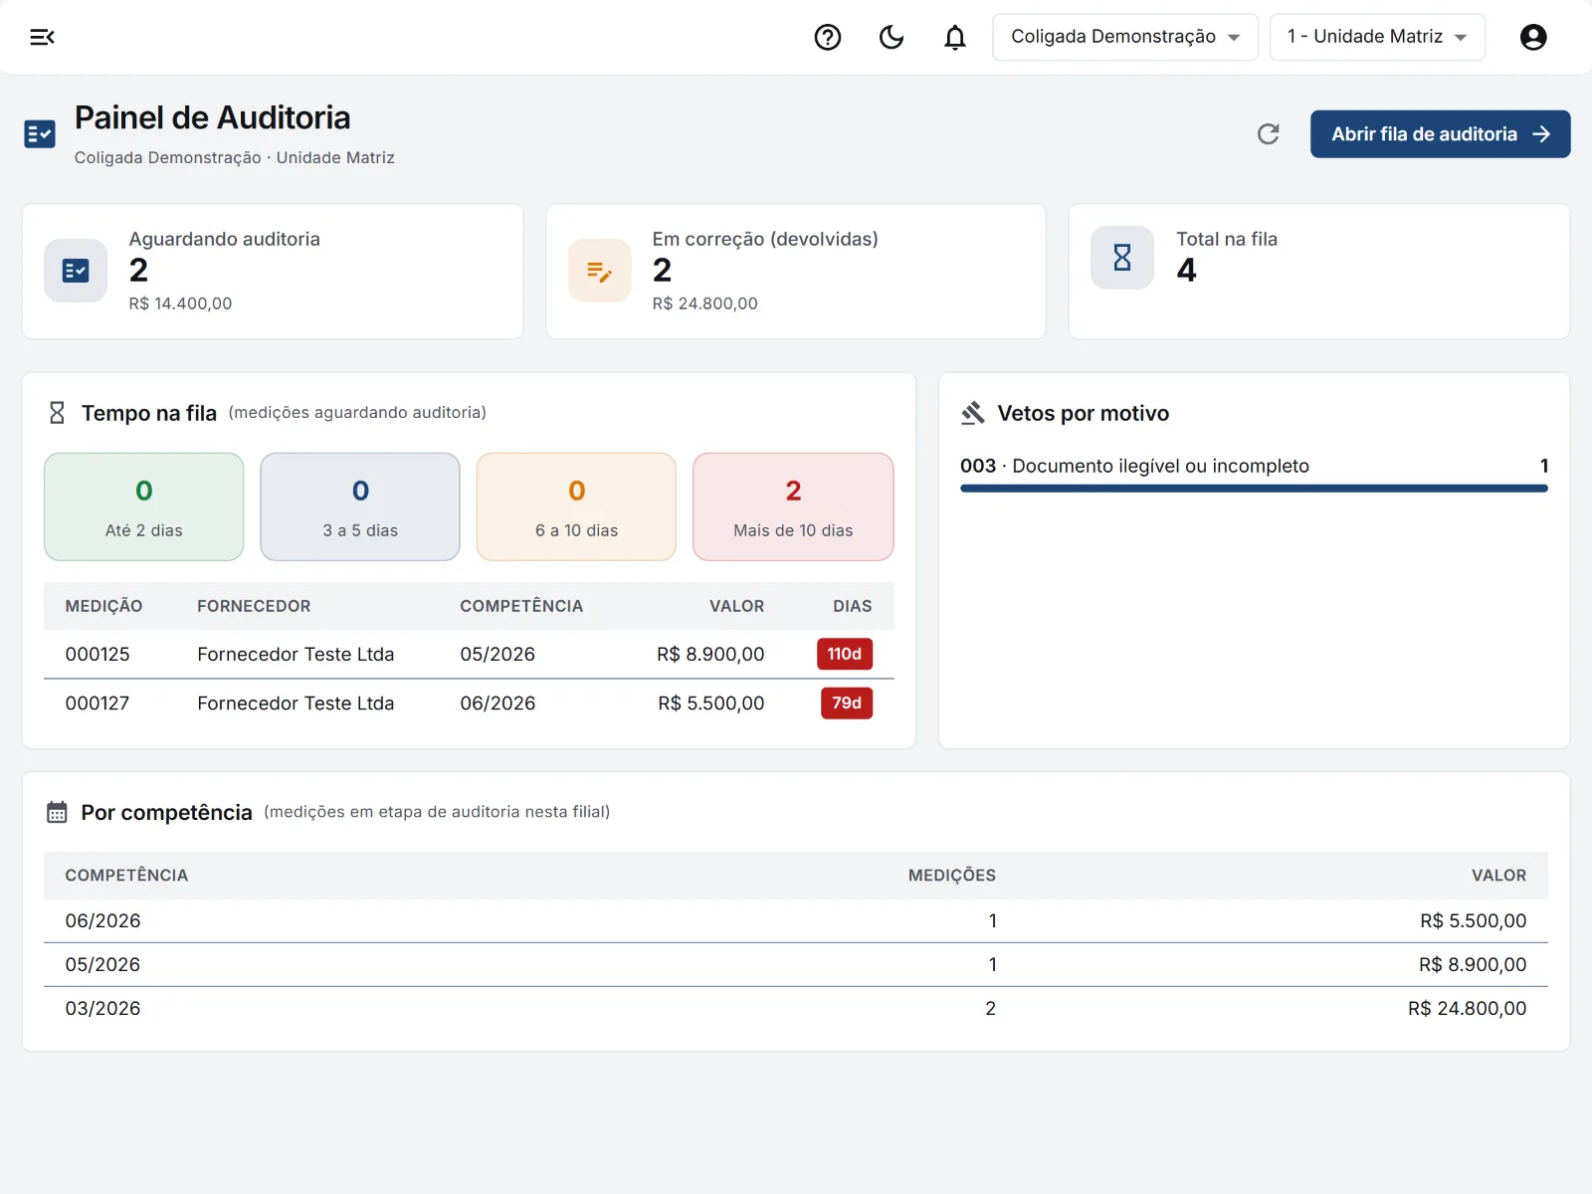The width and height of the screenshot is (1592, 1194).
Task: Expand the 1 - Unidade Matriz dropdown
Action: click(1377, 37)
